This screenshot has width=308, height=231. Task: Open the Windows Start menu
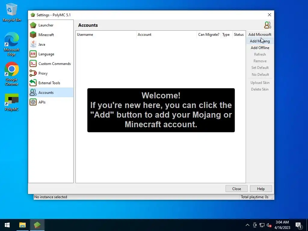coord(7,225)
